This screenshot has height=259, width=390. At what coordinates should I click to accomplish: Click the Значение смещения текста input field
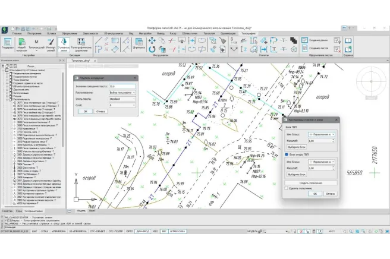122,87
